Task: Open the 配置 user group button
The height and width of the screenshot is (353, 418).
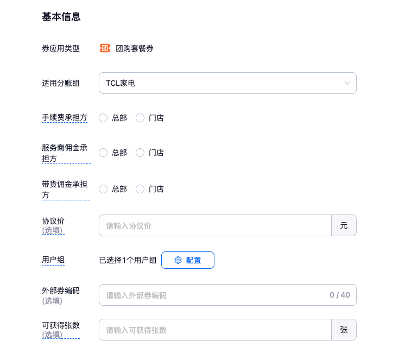Action: pyautogui.click(x=188, y=260)
